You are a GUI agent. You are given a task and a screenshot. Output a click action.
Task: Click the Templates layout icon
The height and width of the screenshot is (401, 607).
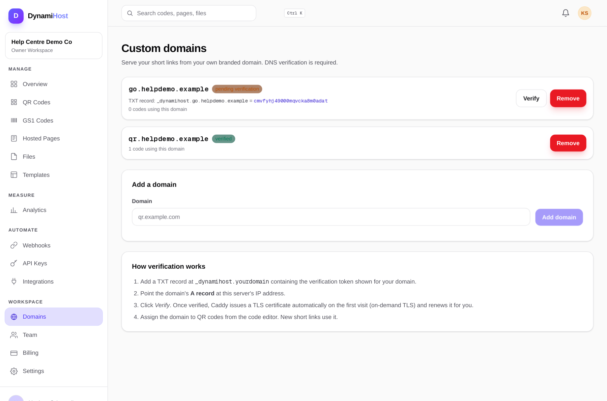(x=14, y=175)
